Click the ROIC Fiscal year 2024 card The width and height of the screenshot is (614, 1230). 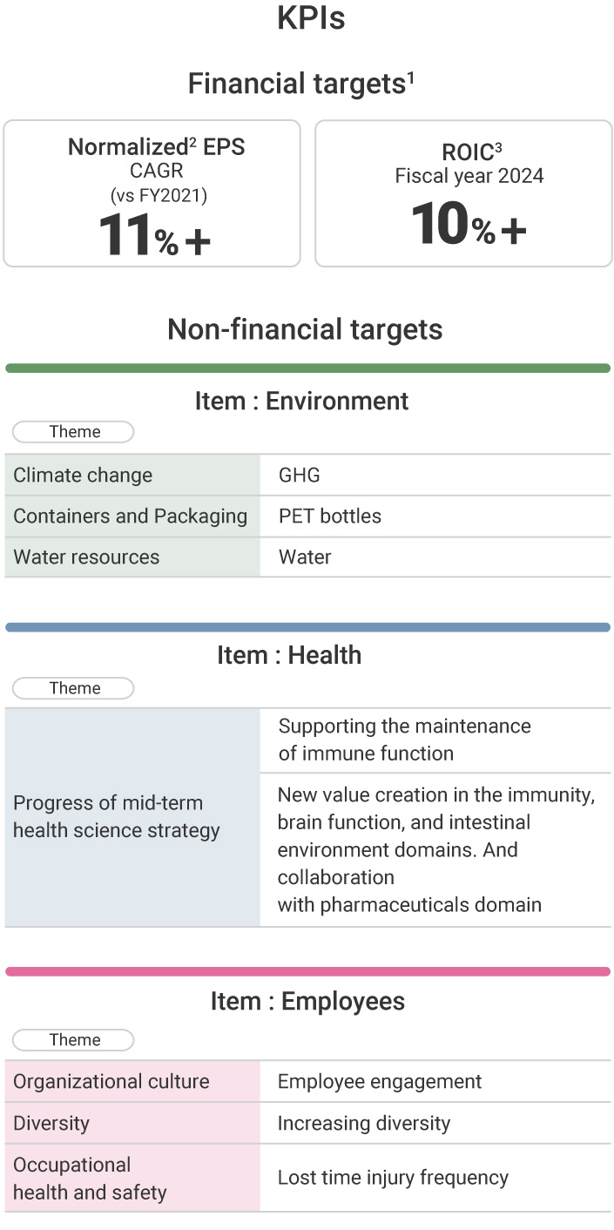coord(463,193)
